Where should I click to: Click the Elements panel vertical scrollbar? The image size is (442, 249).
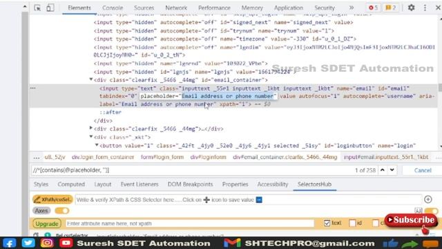click(x=440, y=82)
